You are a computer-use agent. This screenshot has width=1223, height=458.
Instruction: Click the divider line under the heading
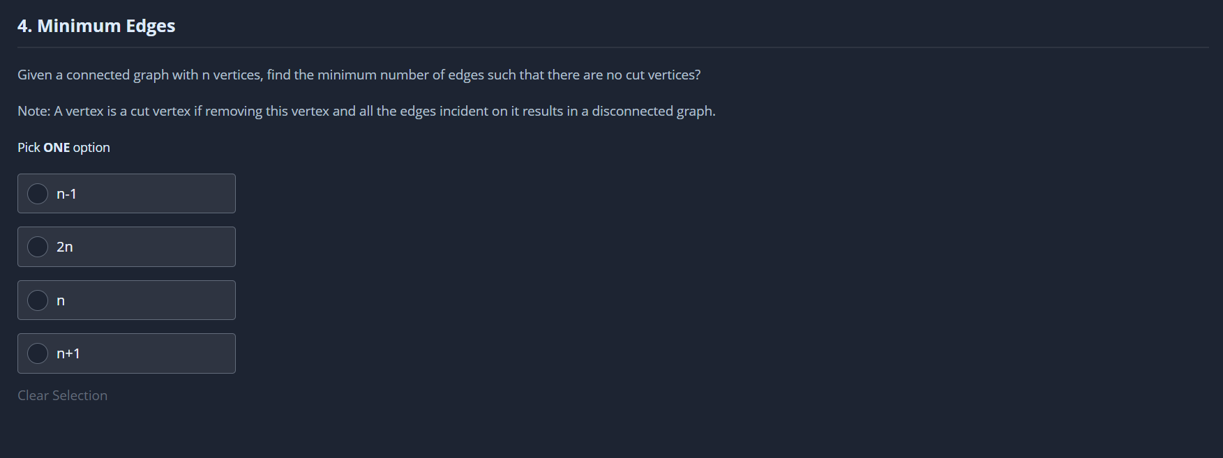pyautogui.click(x=611, y=47)
